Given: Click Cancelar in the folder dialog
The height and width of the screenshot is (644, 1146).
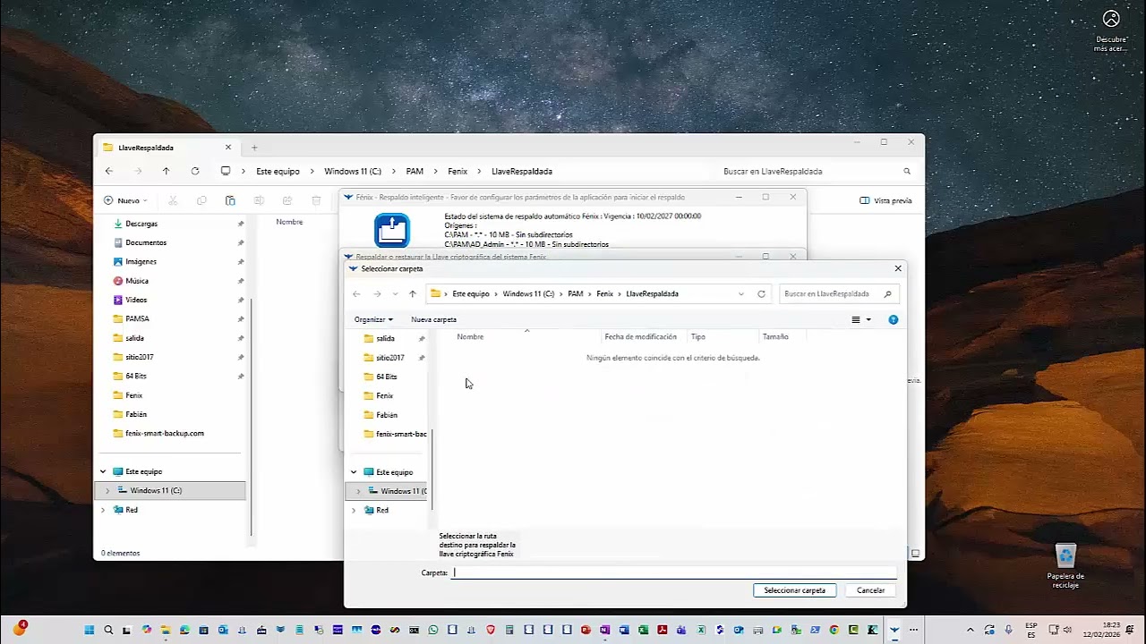Looking at the screenshot, I should coord(870,590).
